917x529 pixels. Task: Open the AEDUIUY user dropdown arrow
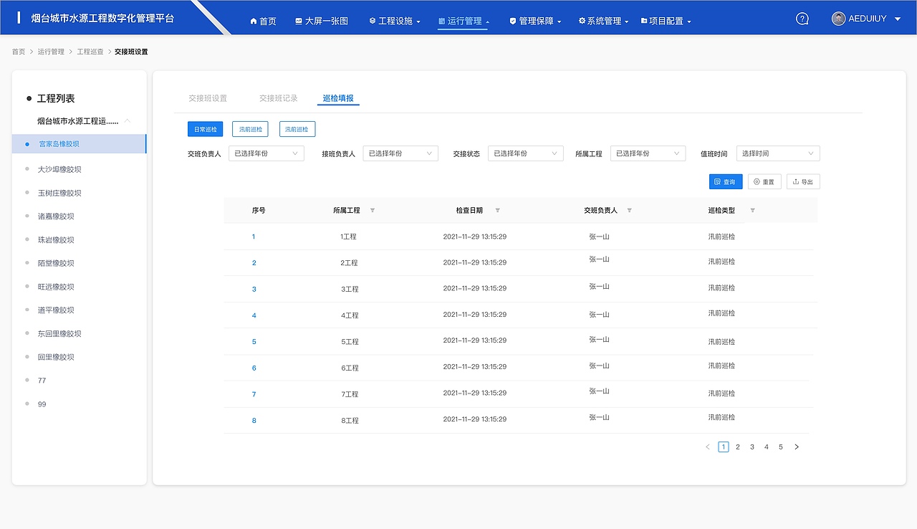coord(898,19)
